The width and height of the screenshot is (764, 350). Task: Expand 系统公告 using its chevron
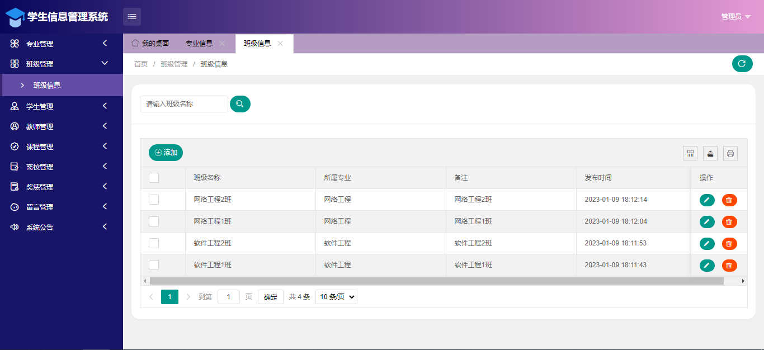click(105, 226)
